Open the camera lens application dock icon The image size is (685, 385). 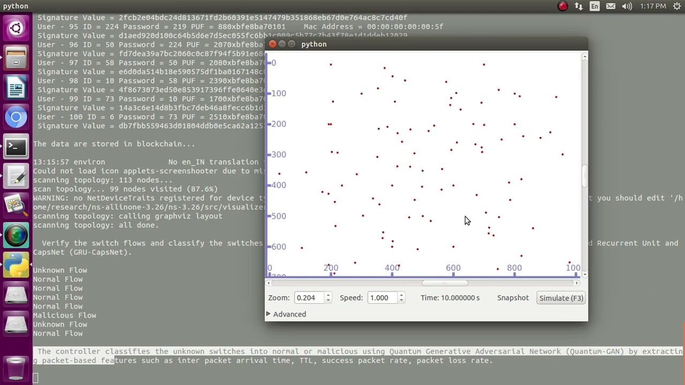tap(16, 235)
